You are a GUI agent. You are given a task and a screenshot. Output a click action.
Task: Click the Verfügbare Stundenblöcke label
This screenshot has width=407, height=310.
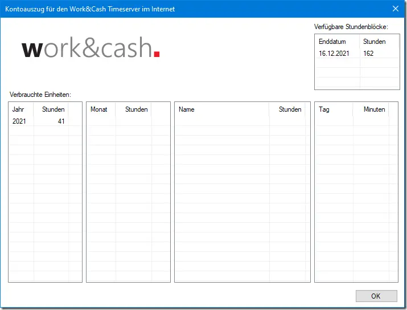(x=351, y=27)
